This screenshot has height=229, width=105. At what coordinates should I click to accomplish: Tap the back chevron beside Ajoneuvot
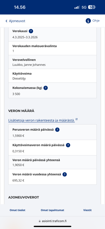tap(6, 21)
